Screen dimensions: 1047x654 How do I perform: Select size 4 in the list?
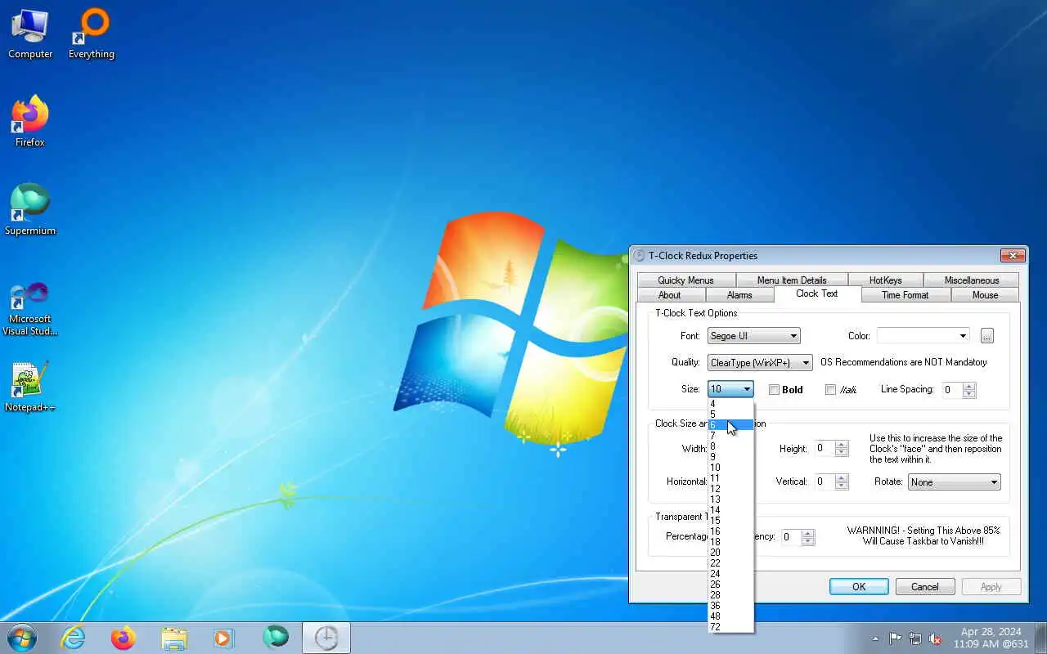click(730, 404)
